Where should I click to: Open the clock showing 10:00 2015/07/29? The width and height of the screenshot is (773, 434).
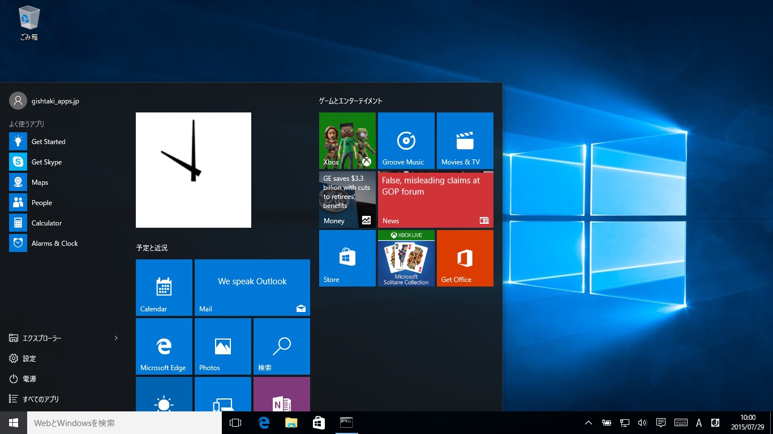pos(748,423)
